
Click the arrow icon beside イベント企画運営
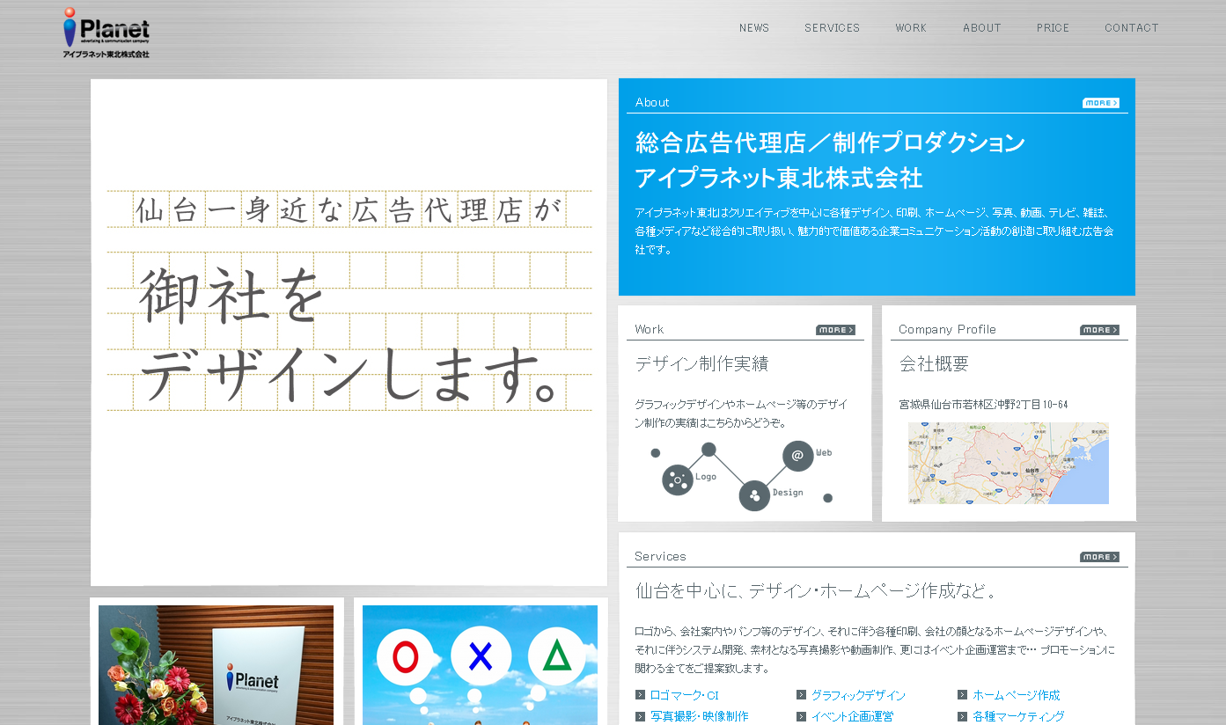pyautogui.click(x=801, y=716)
